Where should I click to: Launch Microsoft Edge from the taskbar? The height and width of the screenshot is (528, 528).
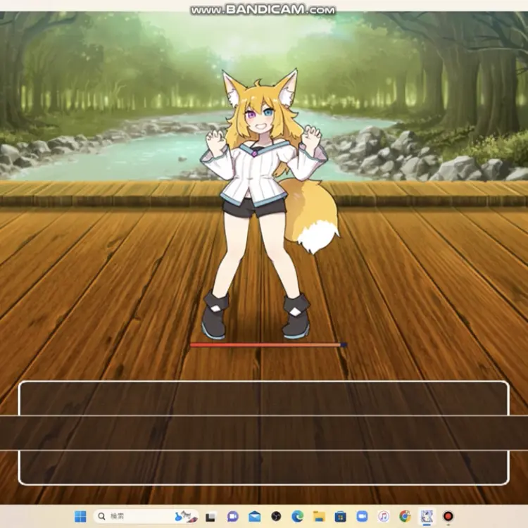coord(298,516)
